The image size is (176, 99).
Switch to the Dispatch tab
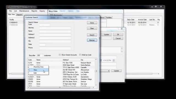click(19, 15)
